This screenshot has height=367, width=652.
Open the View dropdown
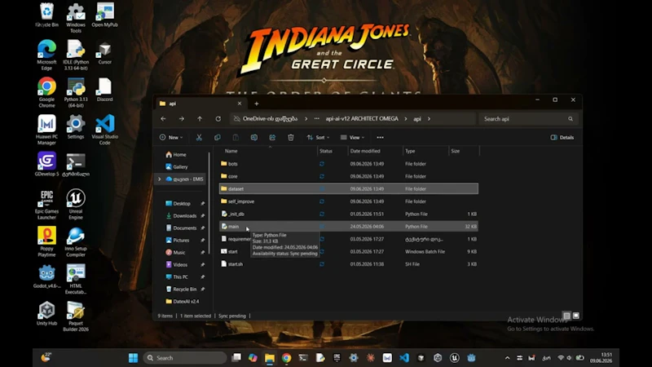pyautogui.click(x=352, y=137)
